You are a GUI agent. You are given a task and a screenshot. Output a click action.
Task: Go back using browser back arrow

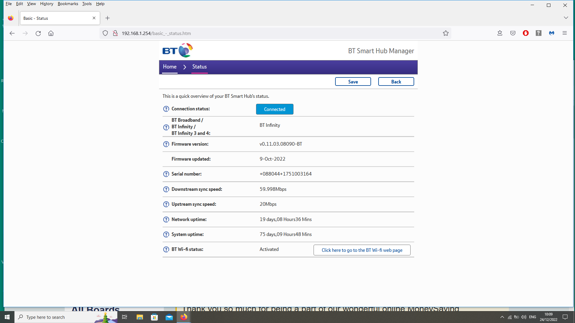point(12,33)
